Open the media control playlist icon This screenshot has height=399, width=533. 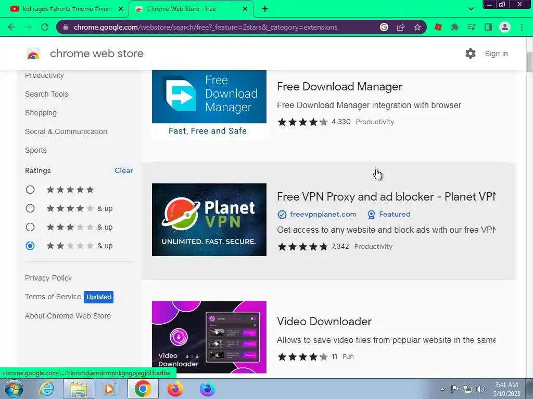point(471,27)
